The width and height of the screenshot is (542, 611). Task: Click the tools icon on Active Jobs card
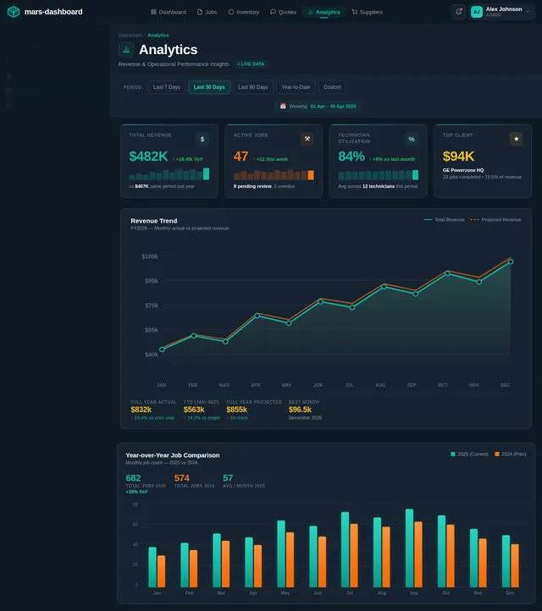307,139
